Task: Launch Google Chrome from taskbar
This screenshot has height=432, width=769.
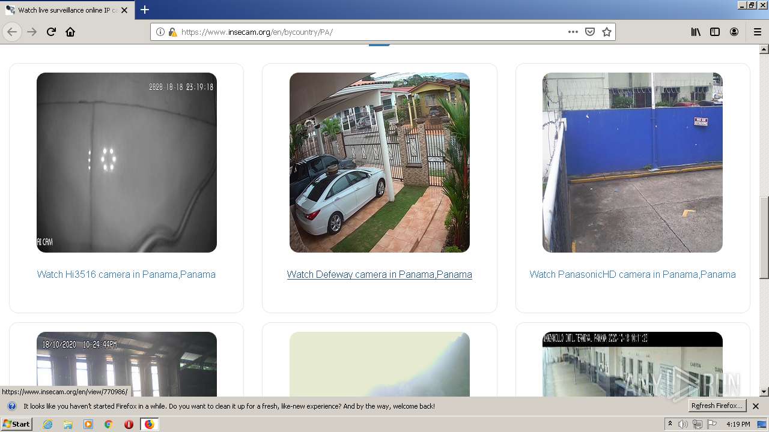Action: pyautogui.click(x=108, y=424)
